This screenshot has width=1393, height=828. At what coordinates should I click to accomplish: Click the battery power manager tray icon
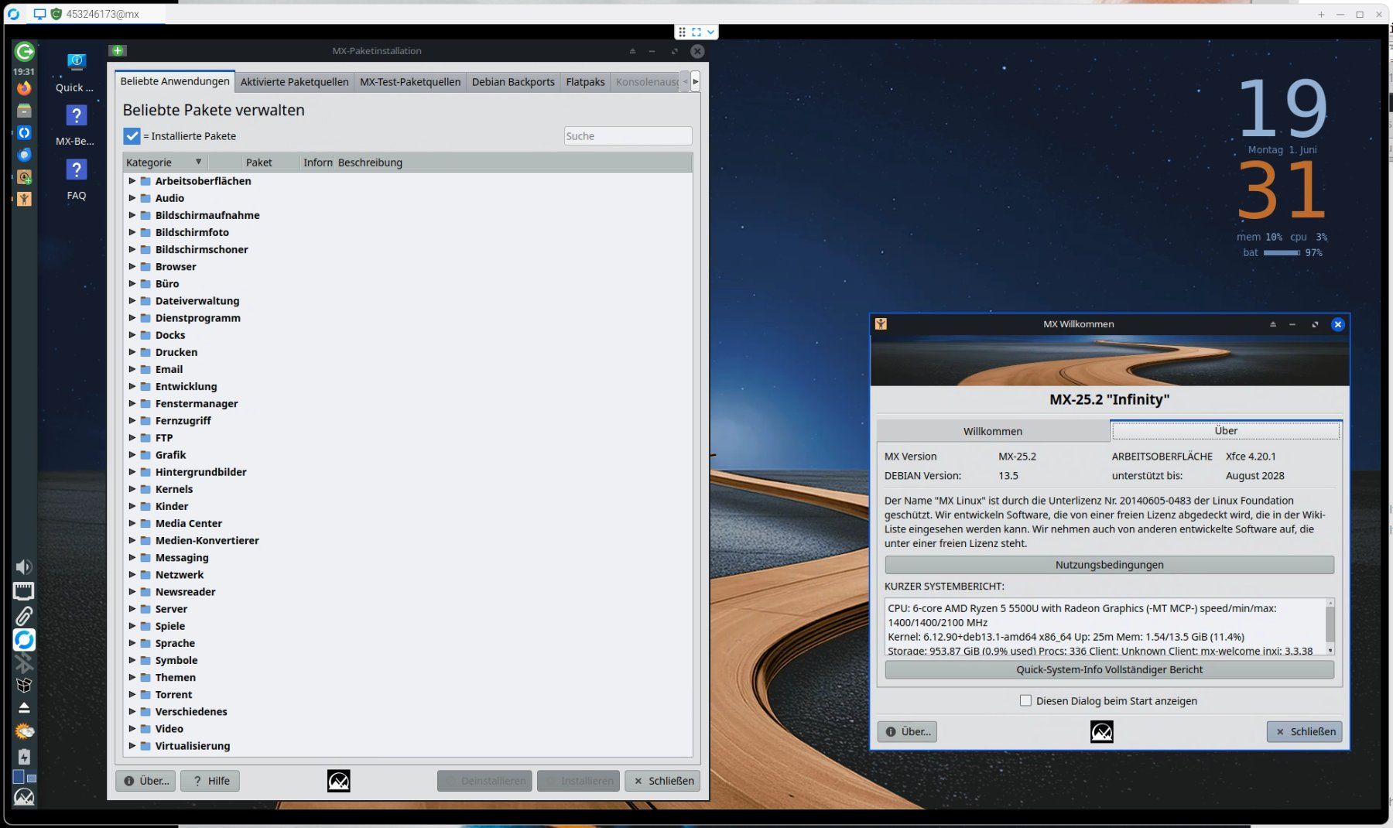pyautogui.click(x=24, y=756)
